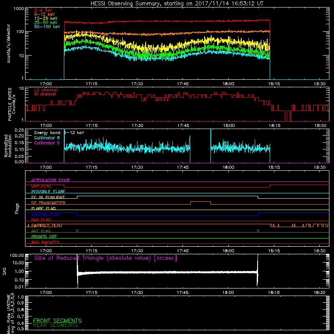Select the 'PARTICLE RATES Counts/s' axis label

point(12,104)
